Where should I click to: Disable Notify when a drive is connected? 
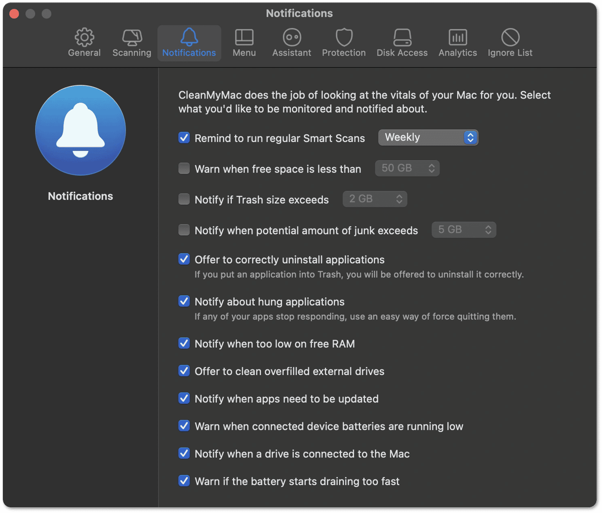(184, 453)
